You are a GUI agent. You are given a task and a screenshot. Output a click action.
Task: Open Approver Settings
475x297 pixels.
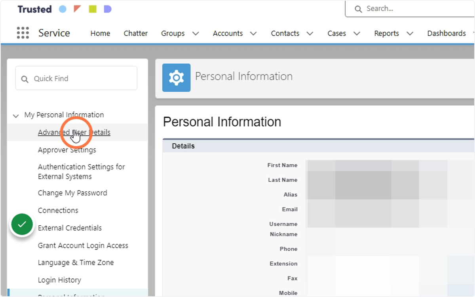coord(67,150)
